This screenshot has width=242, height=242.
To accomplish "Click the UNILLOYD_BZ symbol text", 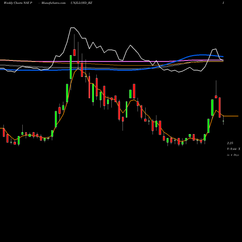I will [x=81, y=3].
